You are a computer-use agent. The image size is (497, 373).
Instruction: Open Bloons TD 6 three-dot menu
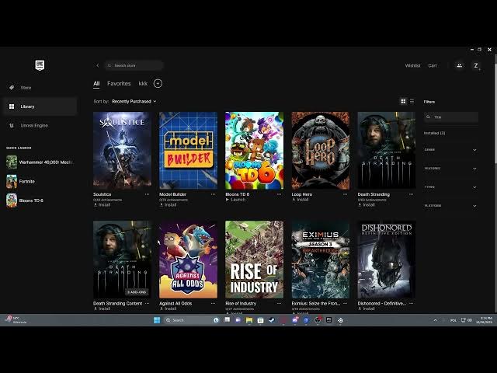tap(280, 194)
